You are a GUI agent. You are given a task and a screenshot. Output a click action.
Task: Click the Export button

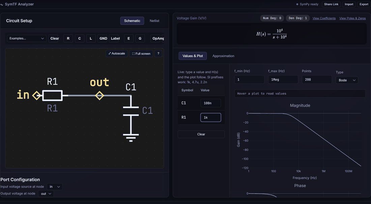click(364, 4)
